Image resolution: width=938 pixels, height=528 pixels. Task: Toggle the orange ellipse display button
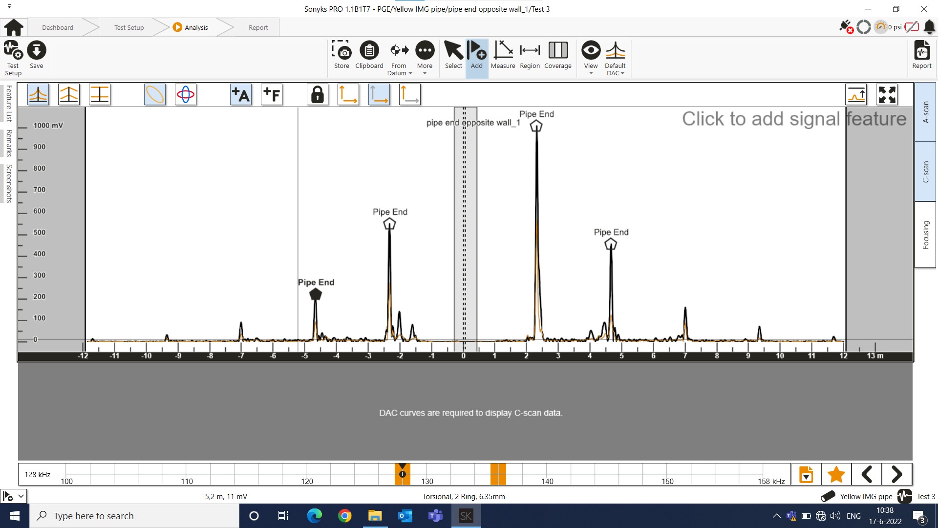coord(155,94)
